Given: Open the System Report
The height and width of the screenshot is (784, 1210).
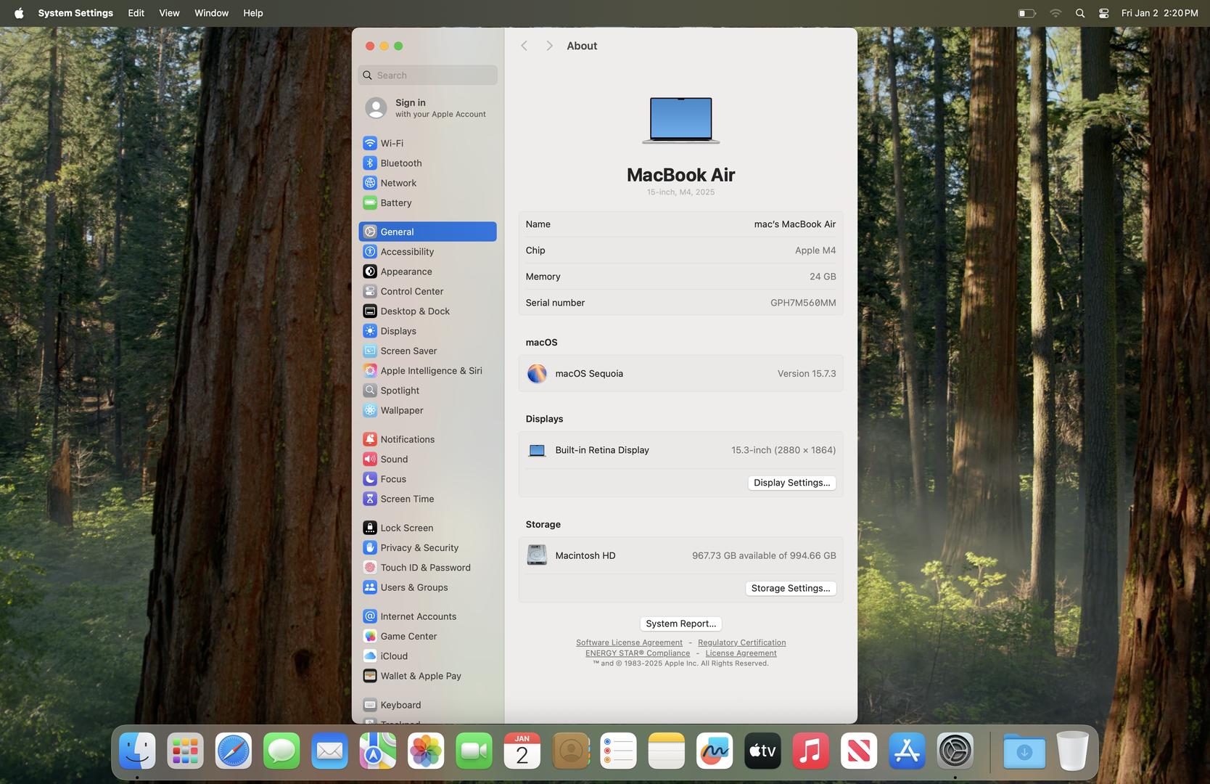Looking at the screenshot, I should (680, 624).
